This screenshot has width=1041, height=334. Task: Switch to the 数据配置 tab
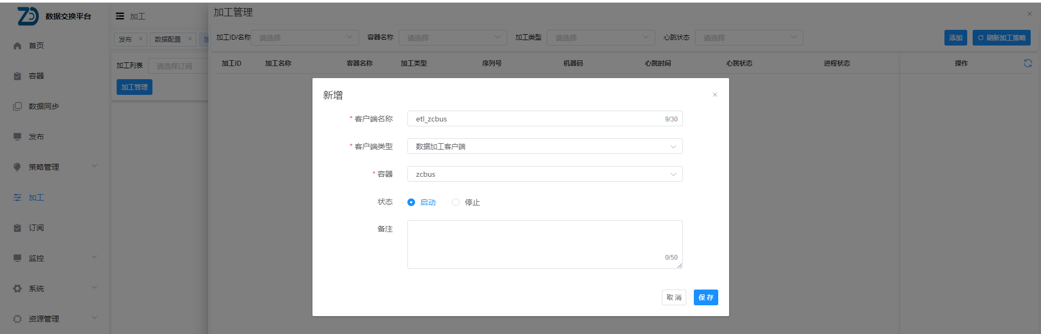(168, 39)
